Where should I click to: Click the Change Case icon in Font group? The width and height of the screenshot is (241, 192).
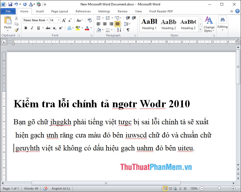click(x=79, y=20)
